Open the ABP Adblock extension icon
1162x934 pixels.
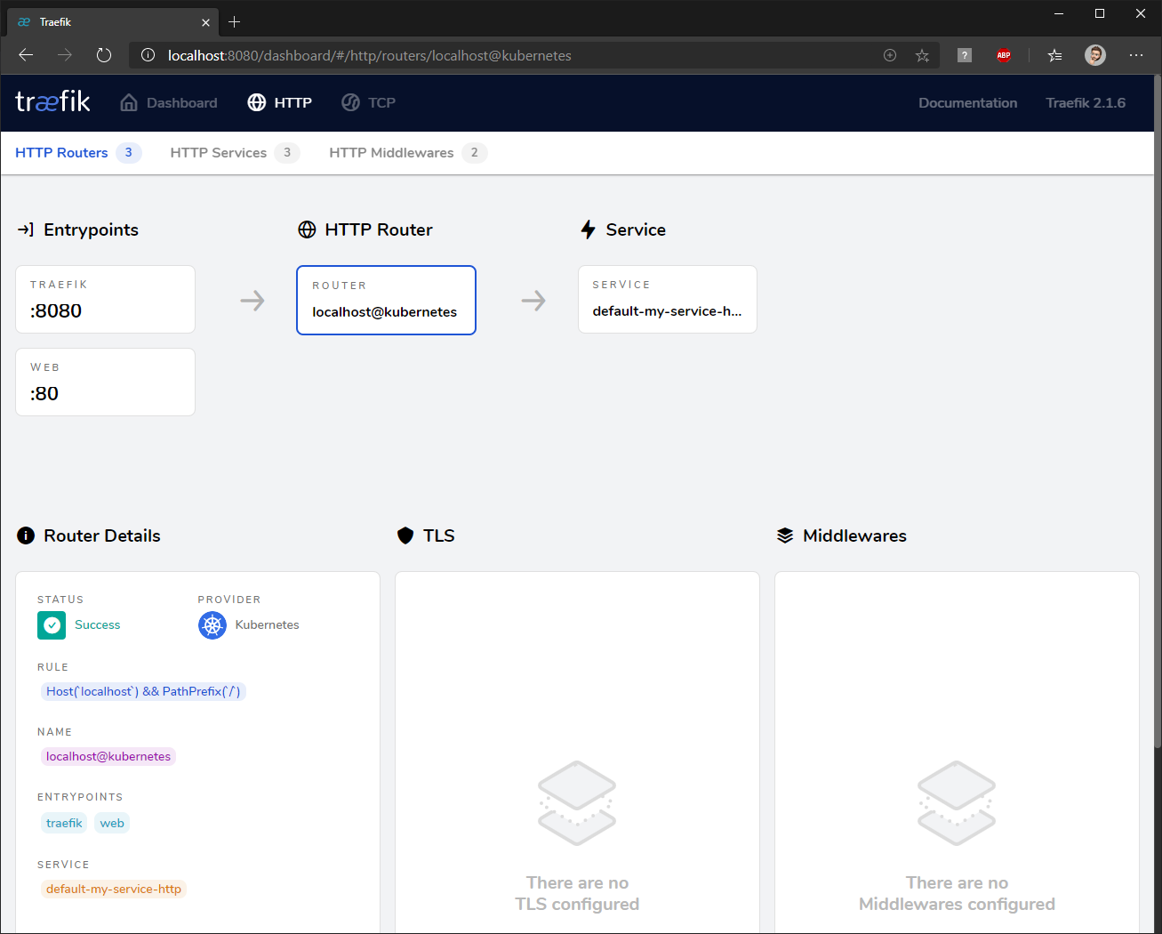1004,55
